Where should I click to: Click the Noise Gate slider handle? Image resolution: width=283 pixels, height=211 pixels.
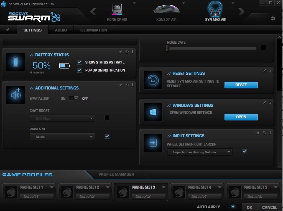(167, 48)
